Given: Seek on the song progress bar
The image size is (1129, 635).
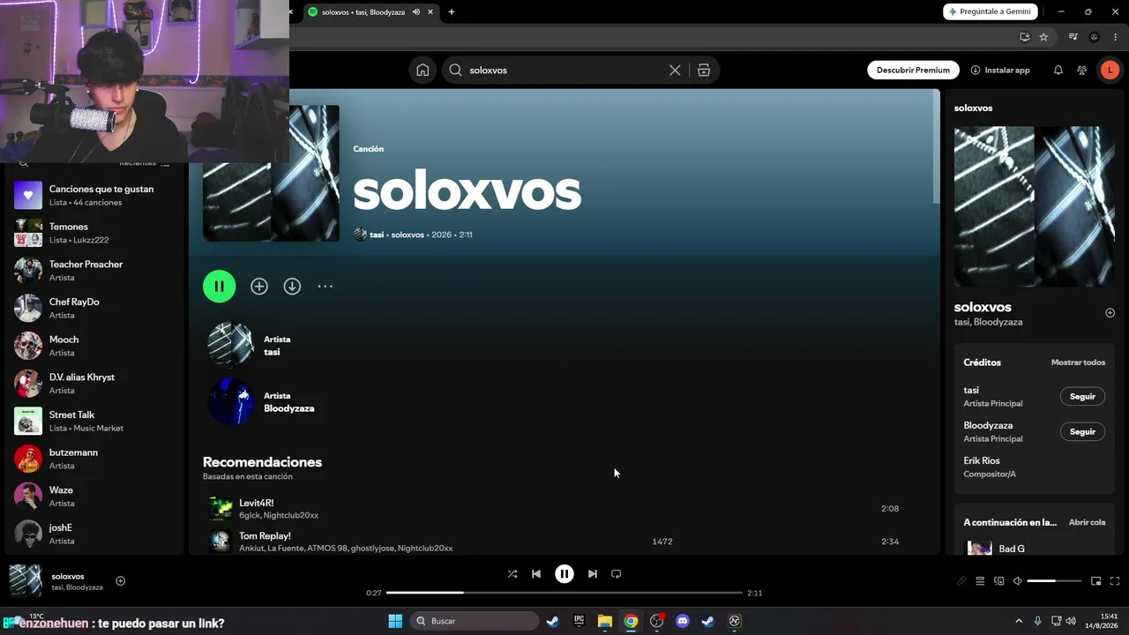Looking at the screenshot, I should pyautogui.click(x=564, y=593).
